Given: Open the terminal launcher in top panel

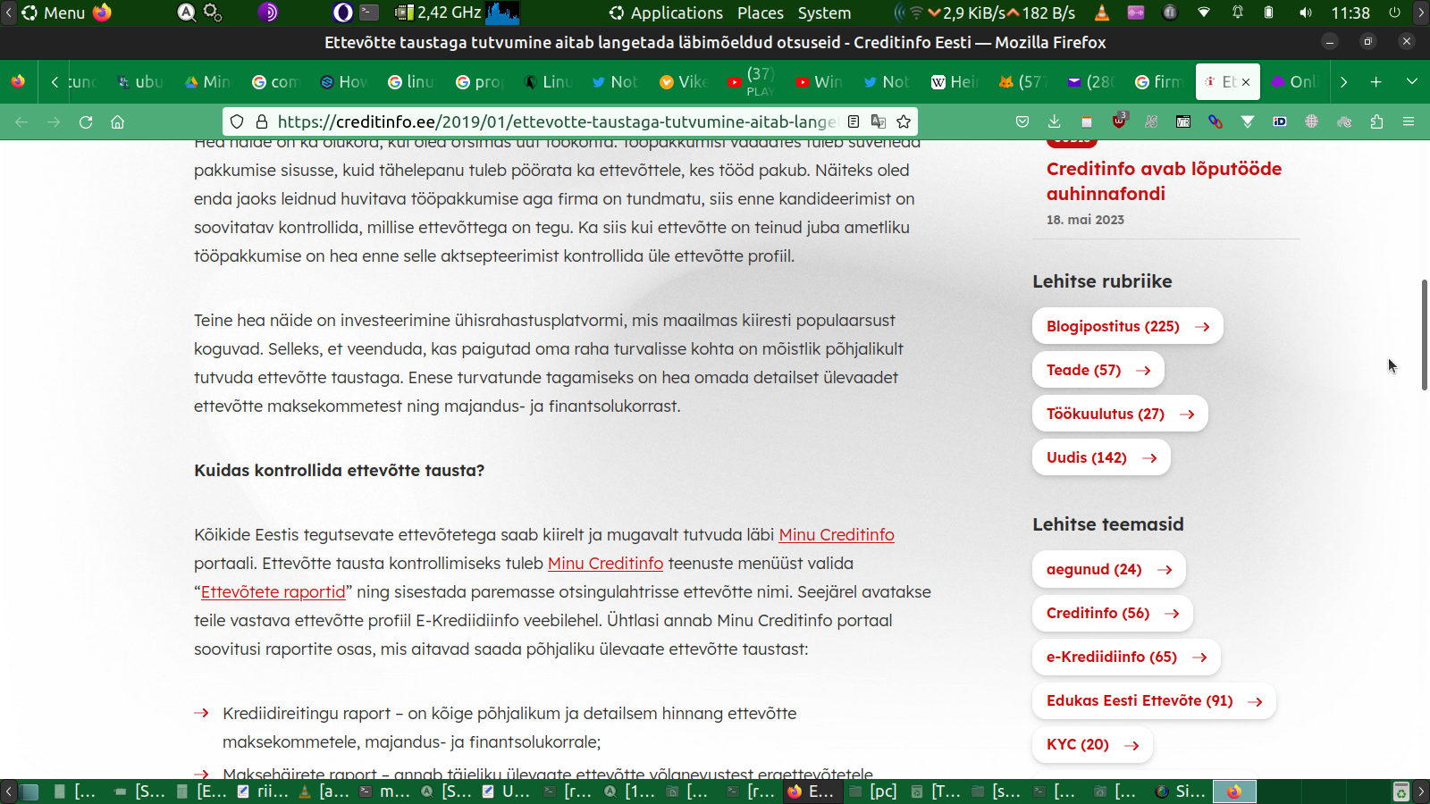Looking at the screenshot, I should (369, 13).
